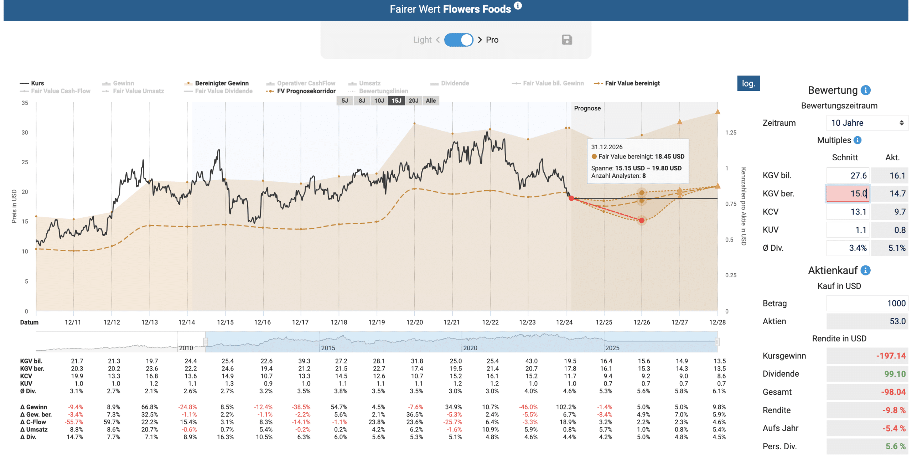This screenshot has width=912, height=460.
Task: Toggle the Light/Pro mode switch
Action: [x=458, y=40]
